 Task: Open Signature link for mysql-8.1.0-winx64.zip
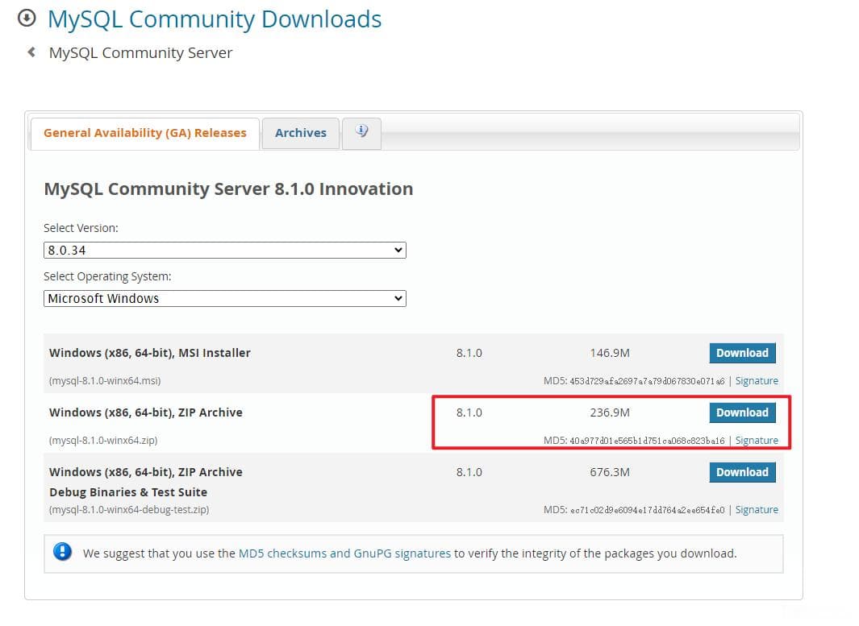tap(757, 441)
